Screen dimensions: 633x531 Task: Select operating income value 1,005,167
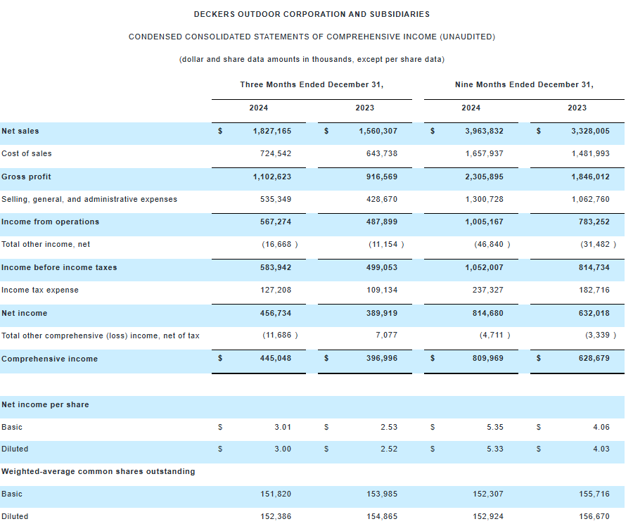[485, 222]
